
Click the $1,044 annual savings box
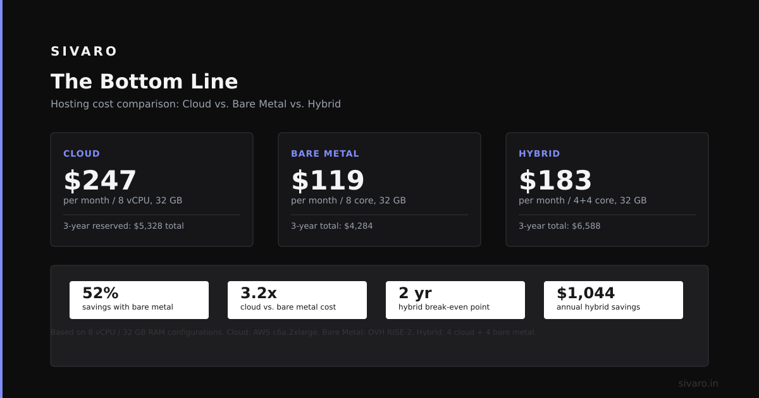pos(614,300)
